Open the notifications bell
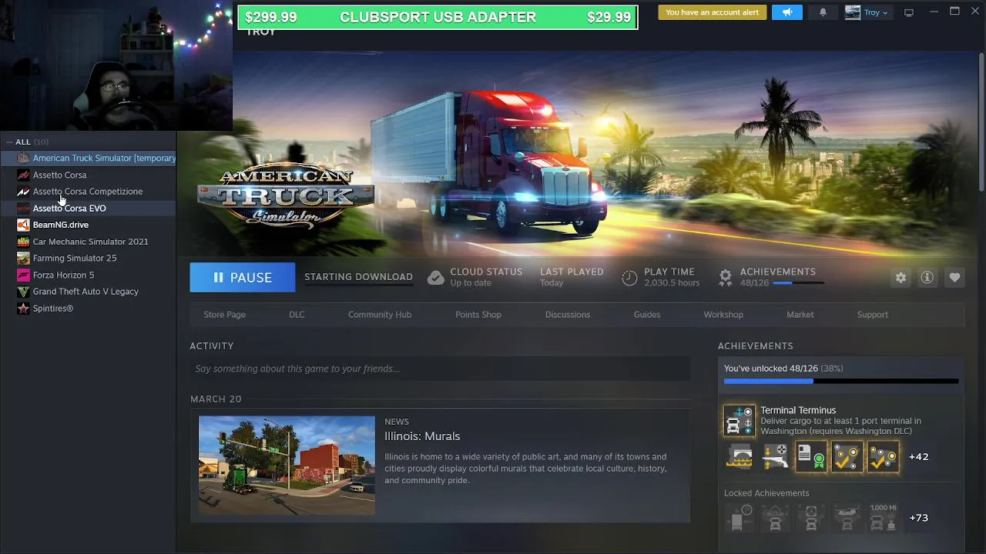986x554 pixels. 823,12
